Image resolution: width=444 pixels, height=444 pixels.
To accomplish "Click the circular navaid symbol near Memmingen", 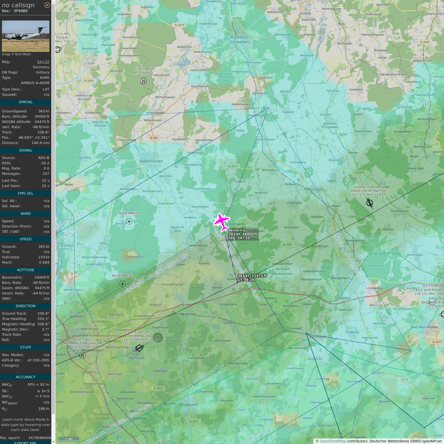I will pos(158,338).
